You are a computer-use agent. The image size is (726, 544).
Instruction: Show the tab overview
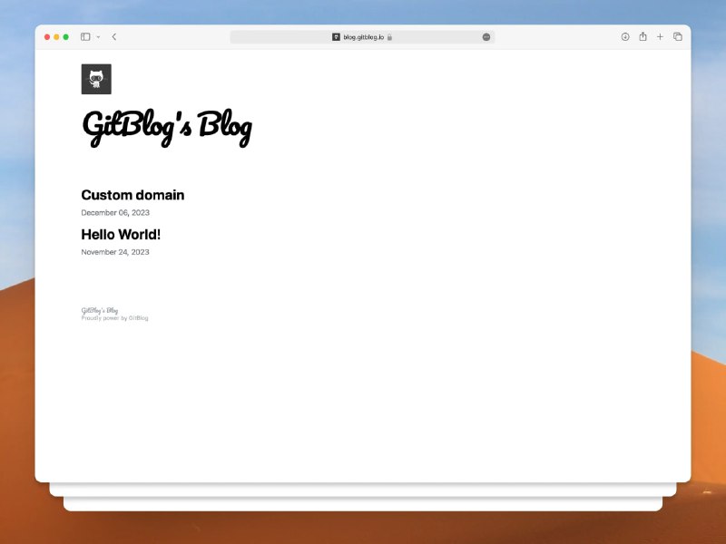tap(678, 37)
